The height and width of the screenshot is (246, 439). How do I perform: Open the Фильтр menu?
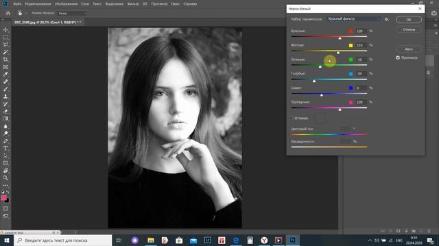[132, 4]
